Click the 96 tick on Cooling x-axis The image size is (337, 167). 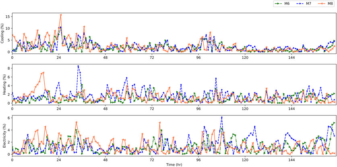pos(198,58)
